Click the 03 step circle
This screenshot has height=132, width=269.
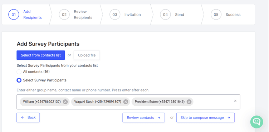click(x=115, y=15)
